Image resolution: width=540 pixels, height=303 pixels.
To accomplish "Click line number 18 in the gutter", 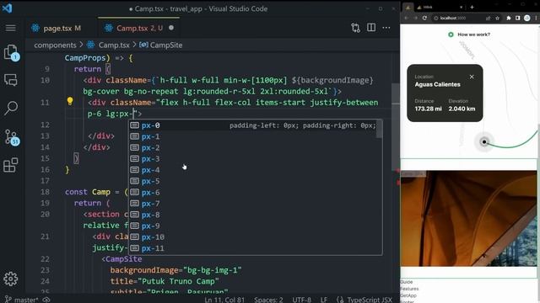I will (x=45, y=192).
